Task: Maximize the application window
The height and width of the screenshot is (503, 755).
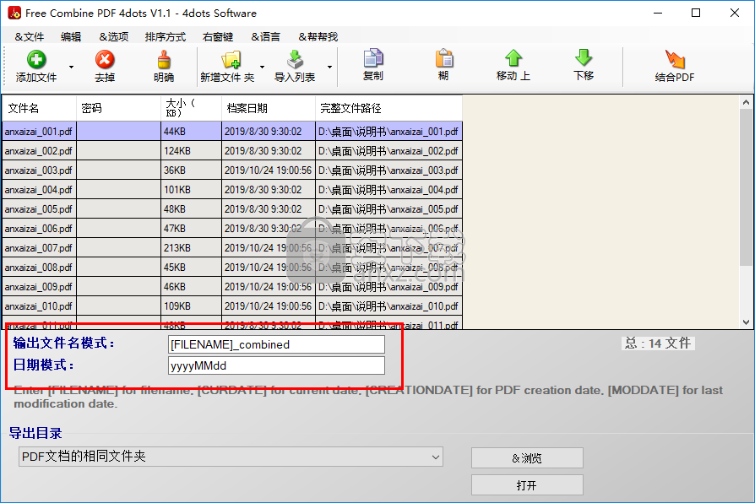Action: [x=696, y=13]
